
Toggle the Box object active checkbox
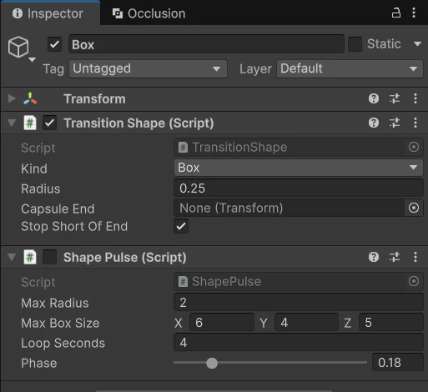pyautogui.click(x=54, y=44)
